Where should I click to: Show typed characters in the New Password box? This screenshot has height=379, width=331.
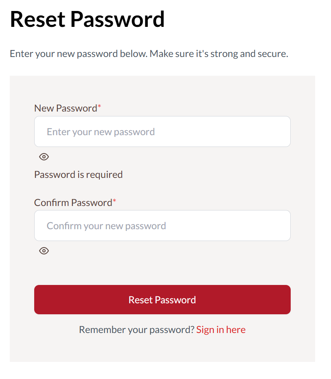coord(44,157)
